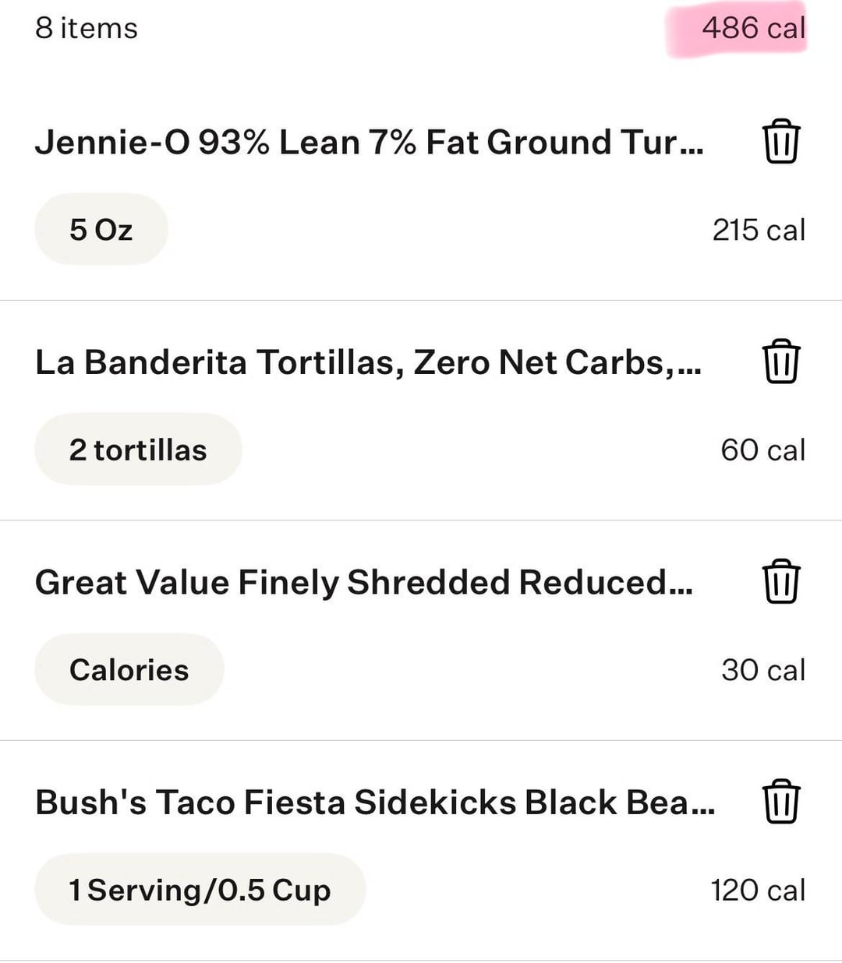Viewport: 842px width, 963px height.
Task: Change the 2 tortillas serving amount
Action: [x=138, y=450]
